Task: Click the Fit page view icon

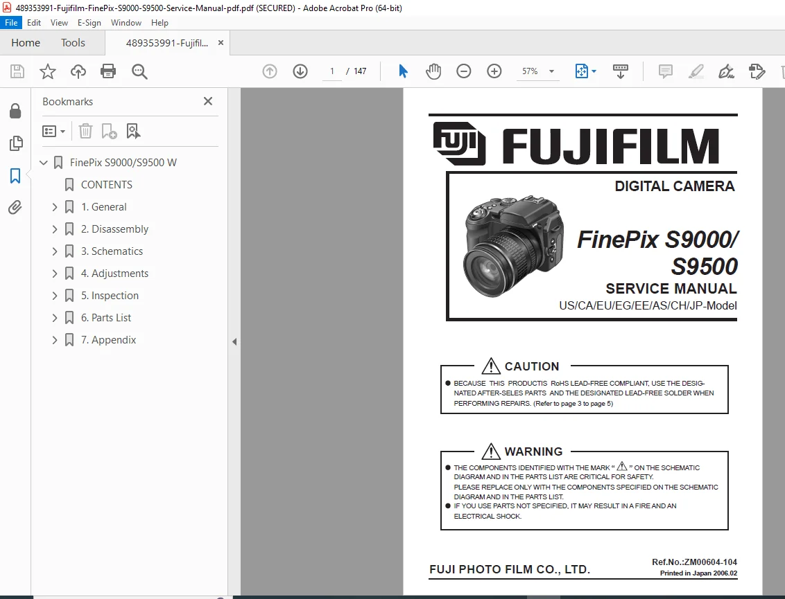Action: 581,71
